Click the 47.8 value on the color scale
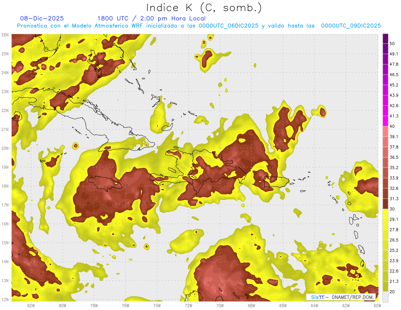401x310 pixels. click(x=394, y=64)
